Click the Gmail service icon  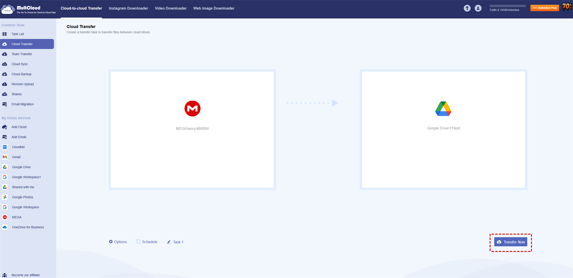pyautogui.click(x=5, y=157)
